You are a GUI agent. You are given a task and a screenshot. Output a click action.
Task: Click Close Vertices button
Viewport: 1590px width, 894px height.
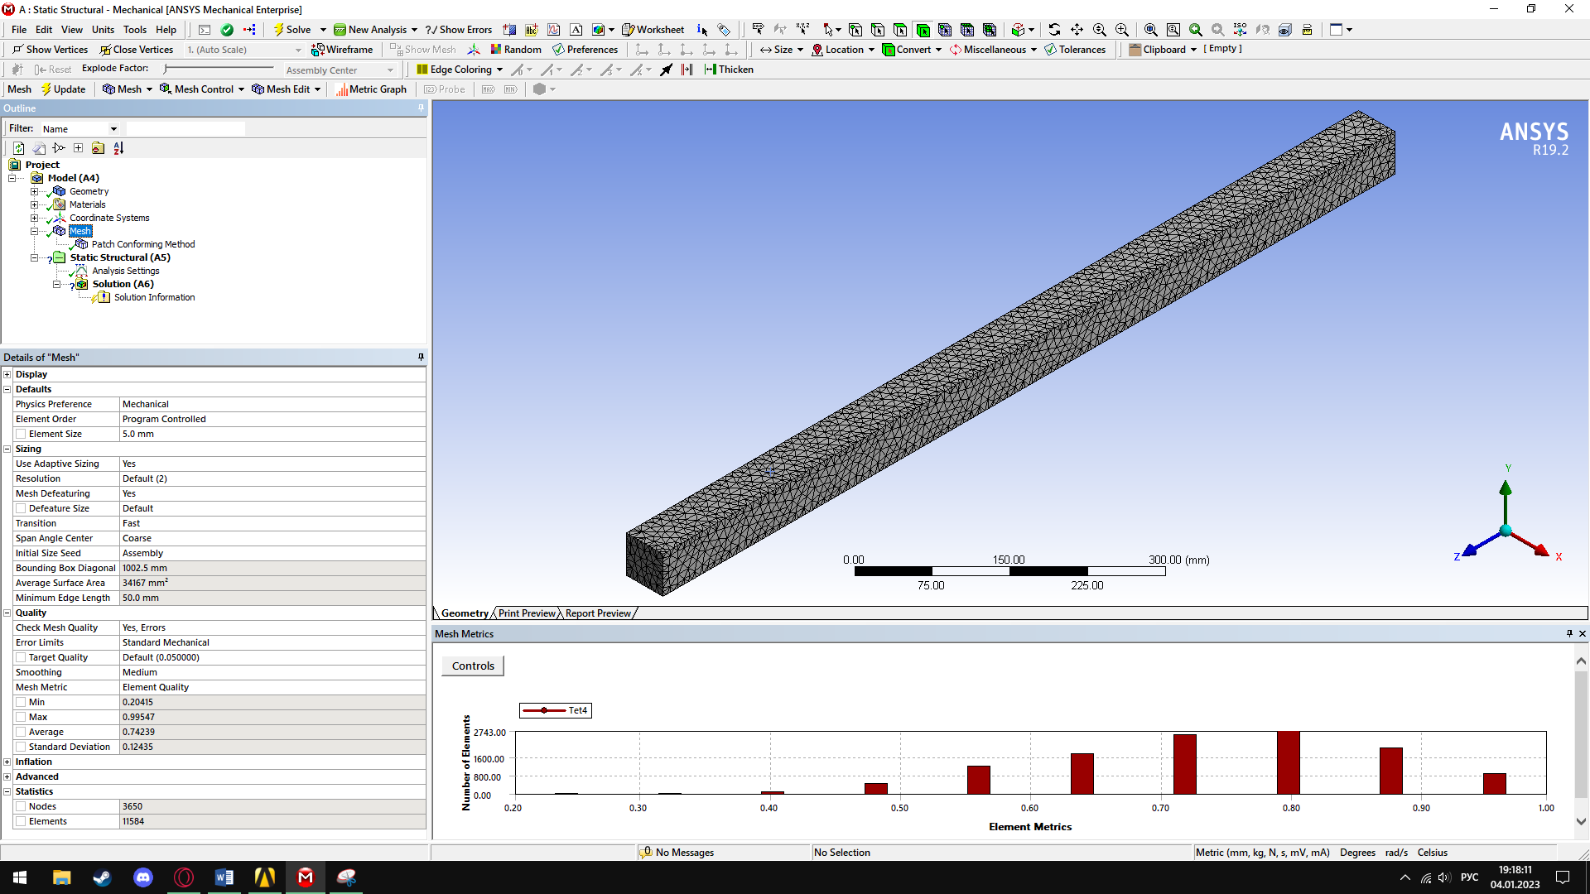click(x=137, y=50)
